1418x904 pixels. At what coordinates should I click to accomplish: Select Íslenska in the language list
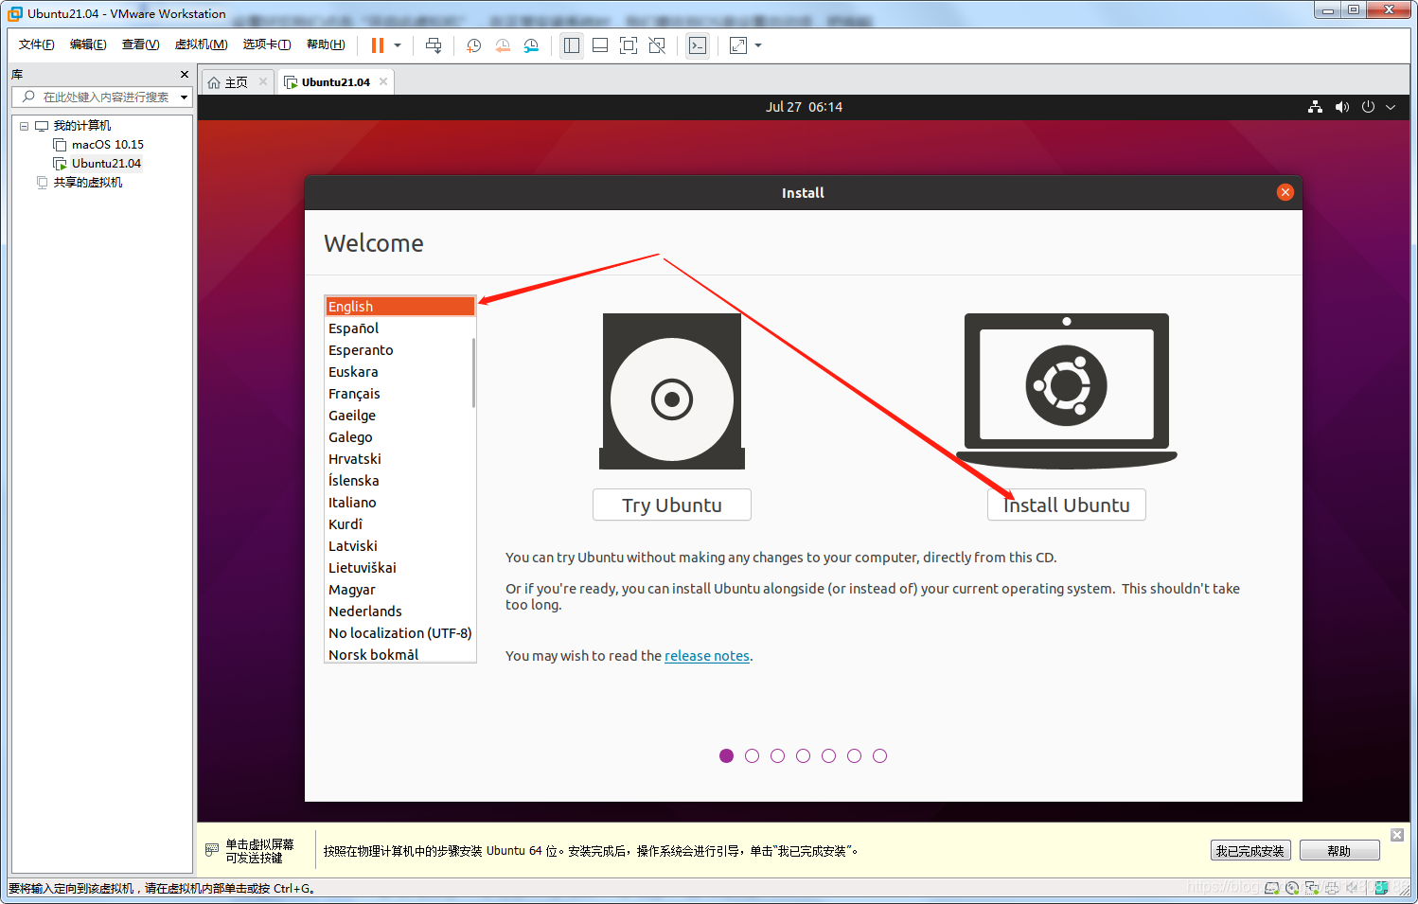(399, 480)
